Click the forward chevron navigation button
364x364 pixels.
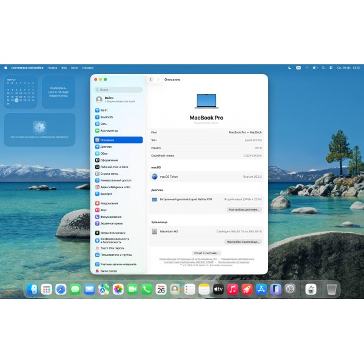click(158, 79)
